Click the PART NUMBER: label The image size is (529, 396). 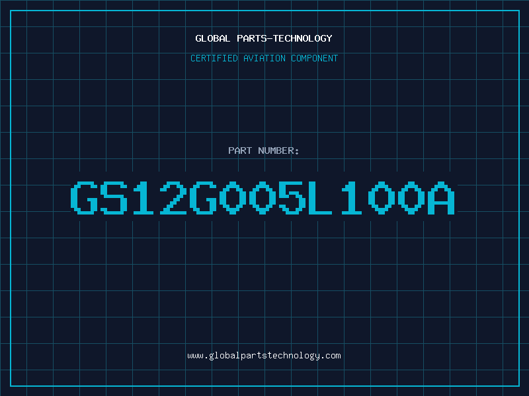tap(264, 150)
